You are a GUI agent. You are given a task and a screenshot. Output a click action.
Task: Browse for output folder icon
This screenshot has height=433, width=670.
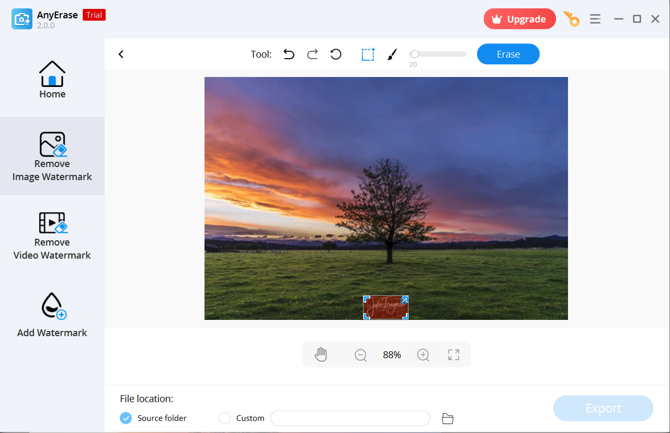pyautogui.click(x=447, y=418)
